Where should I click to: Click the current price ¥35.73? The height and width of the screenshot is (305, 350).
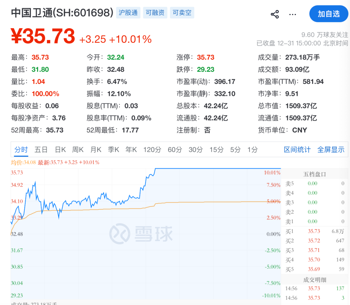tap(43, 36)
